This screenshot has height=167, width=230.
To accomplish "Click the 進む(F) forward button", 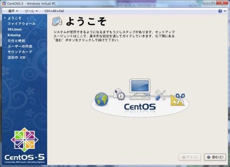I will [215, 157].
